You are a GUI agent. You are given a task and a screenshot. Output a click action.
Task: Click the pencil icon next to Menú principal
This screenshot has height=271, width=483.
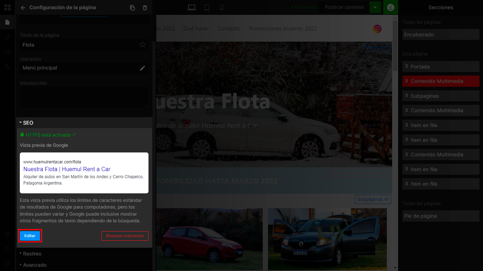(x=142, y=68)
